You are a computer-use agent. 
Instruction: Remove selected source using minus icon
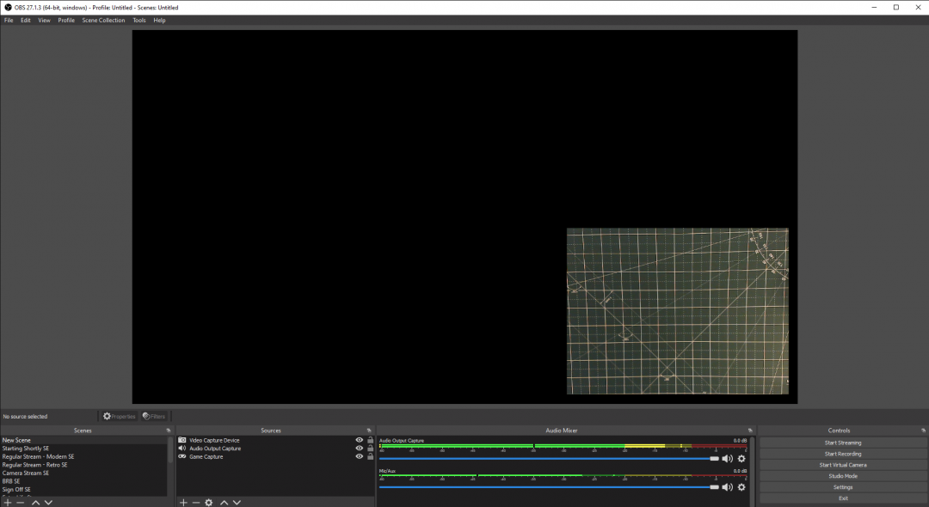tap(195, 503)
